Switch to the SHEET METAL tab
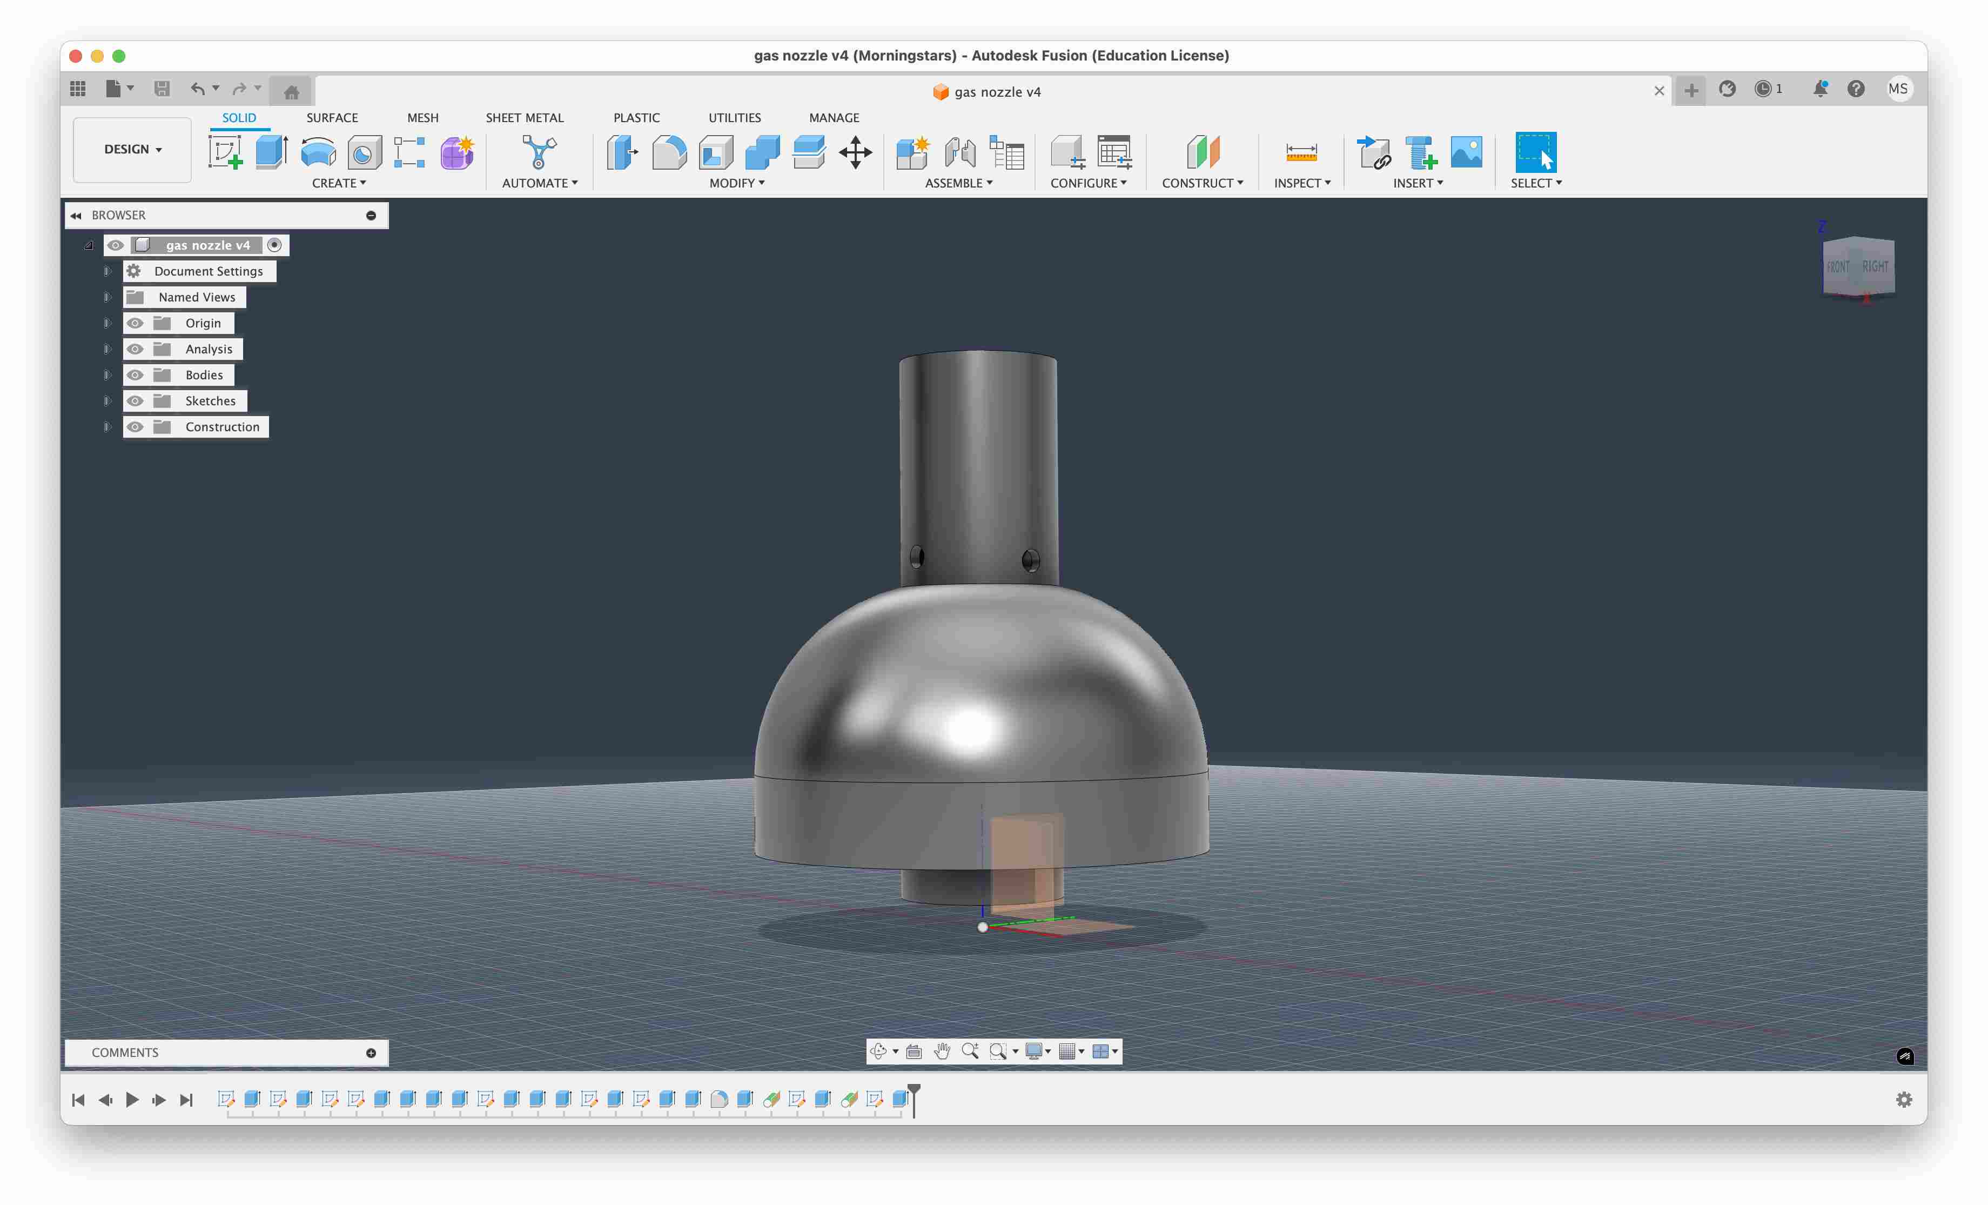 point(525,118)
